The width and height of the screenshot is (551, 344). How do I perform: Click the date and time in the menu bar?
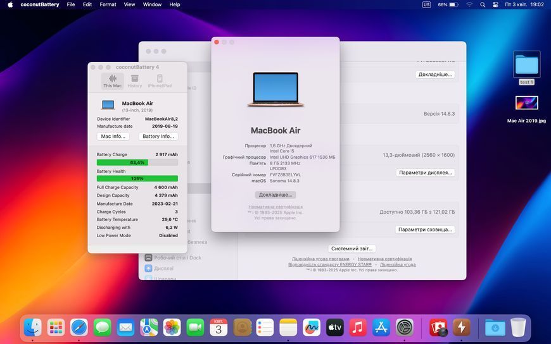tap(524, 4)
